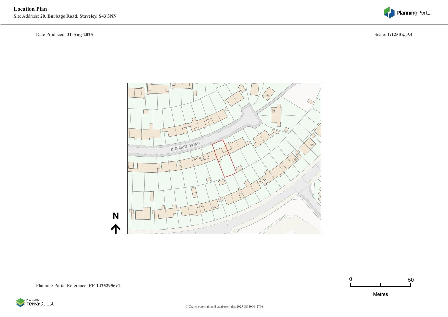Click the number 91 building label
Image resolution: width=448 pixels, height=317 pixels.
coord(196,159)
